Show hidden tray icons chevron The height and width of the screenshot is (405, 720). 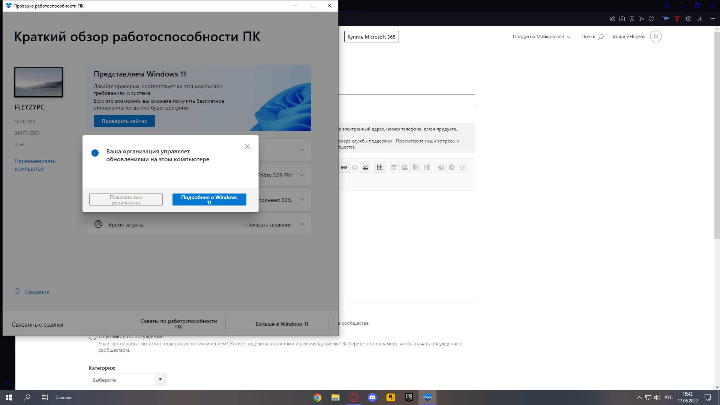(x=639, y=397)
